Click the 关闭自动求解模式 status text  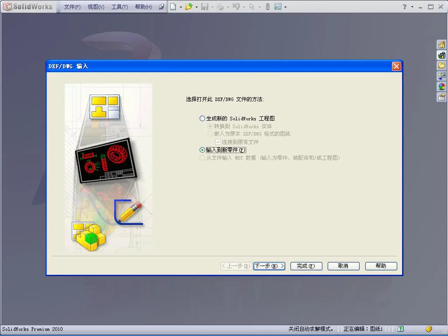point(311,329)
